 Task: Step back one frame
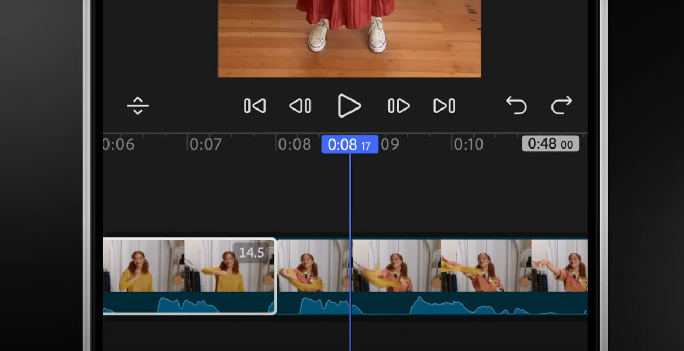300,106
